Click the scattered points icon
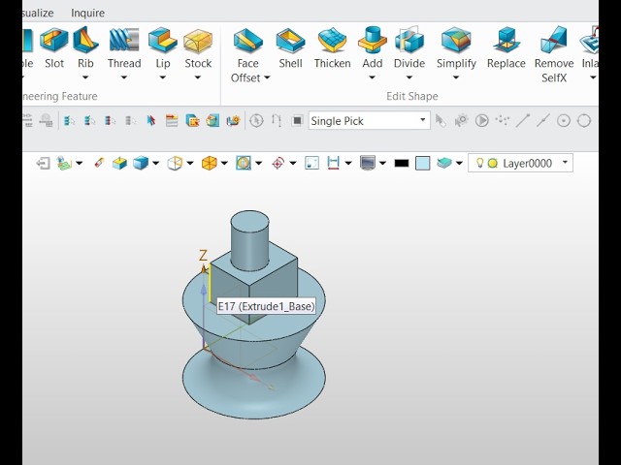The height and width of the screenshot is (465, 621). point(503,120)
